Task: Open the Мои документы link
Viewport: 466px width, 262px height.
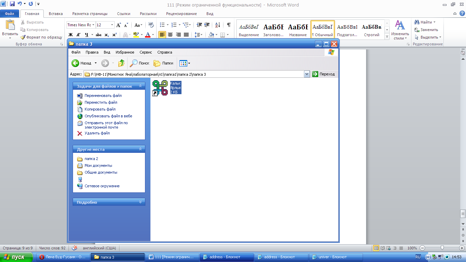Action: click(98, 165)
